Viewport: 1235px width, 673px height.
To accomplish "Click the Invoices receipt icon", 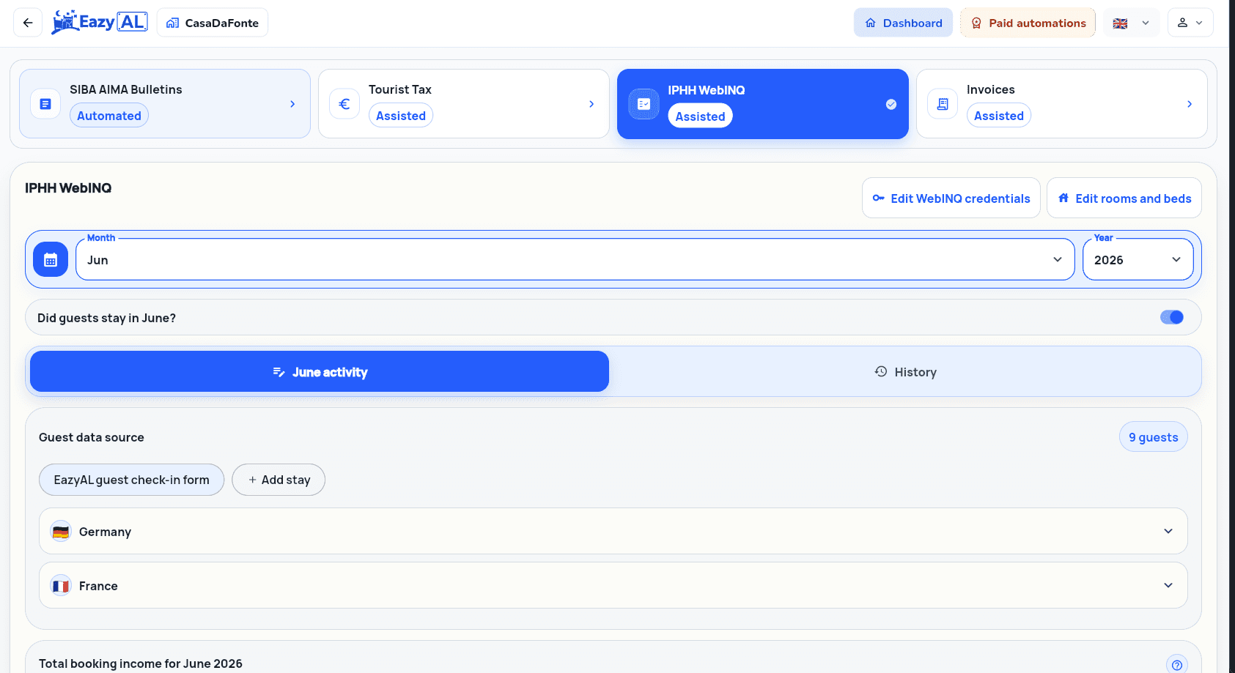I will (x=943, y=104).
